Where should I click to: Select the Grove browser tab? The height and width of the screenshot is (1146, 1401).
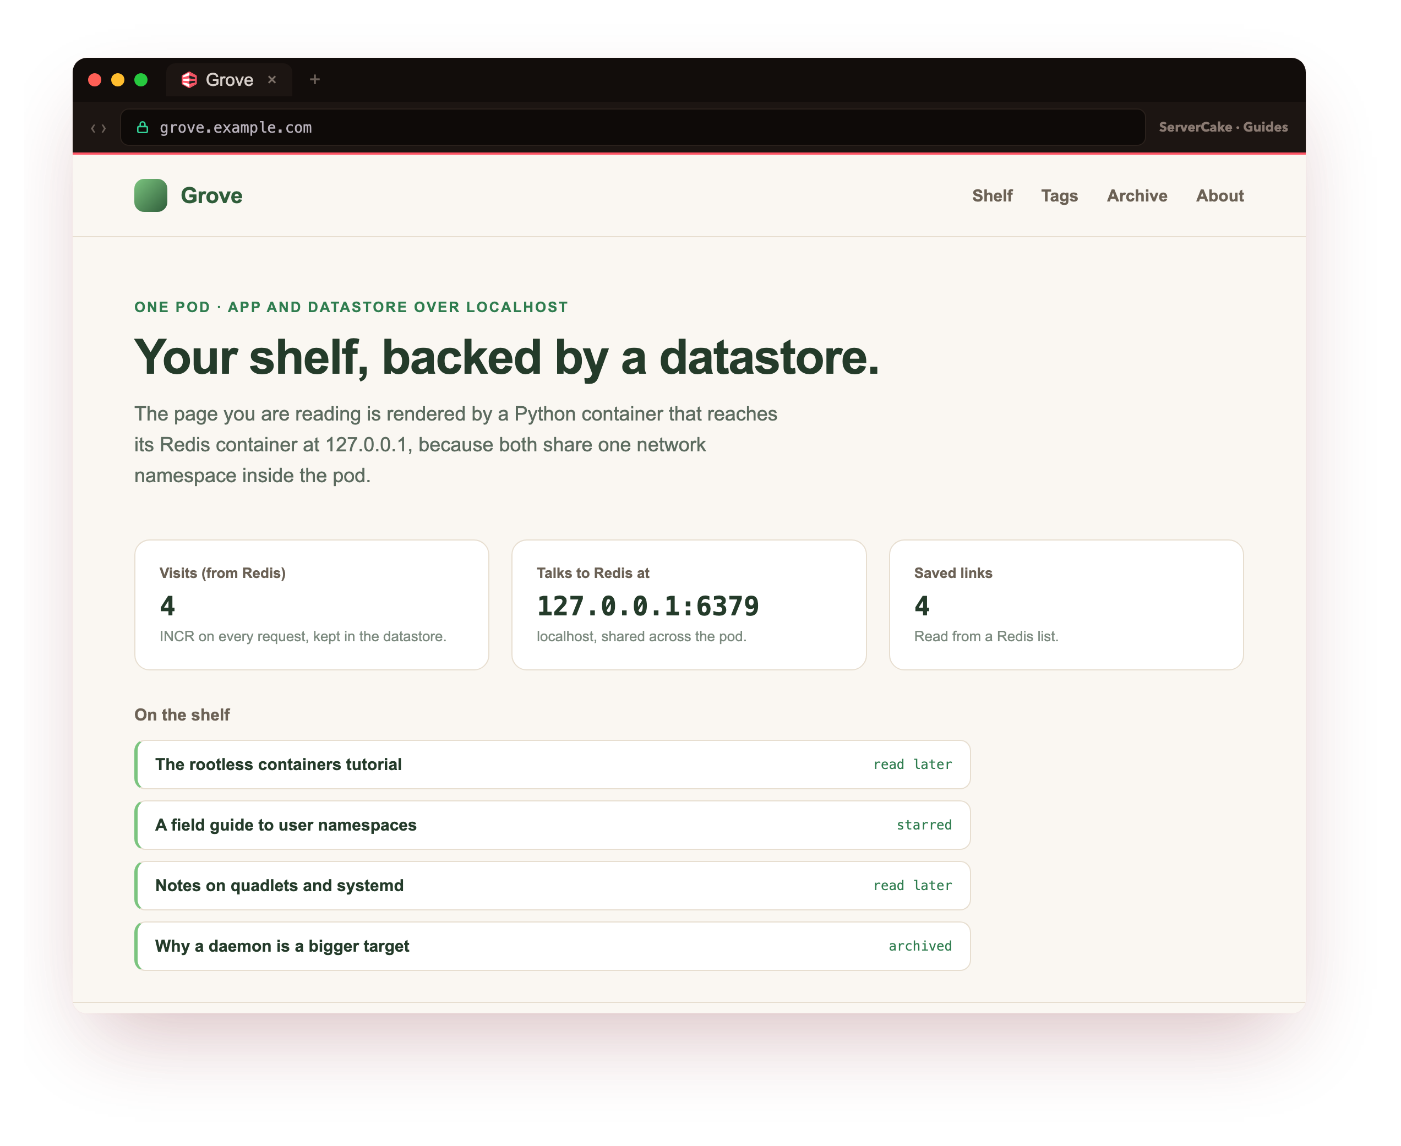(229, 80)
